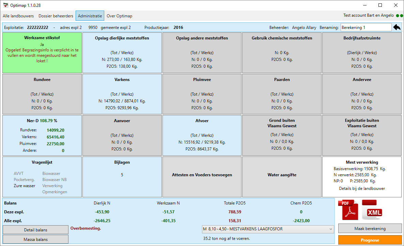Click Test account Bart en Angelo
This screenshot has width=404, height=246.
point(369,15)
